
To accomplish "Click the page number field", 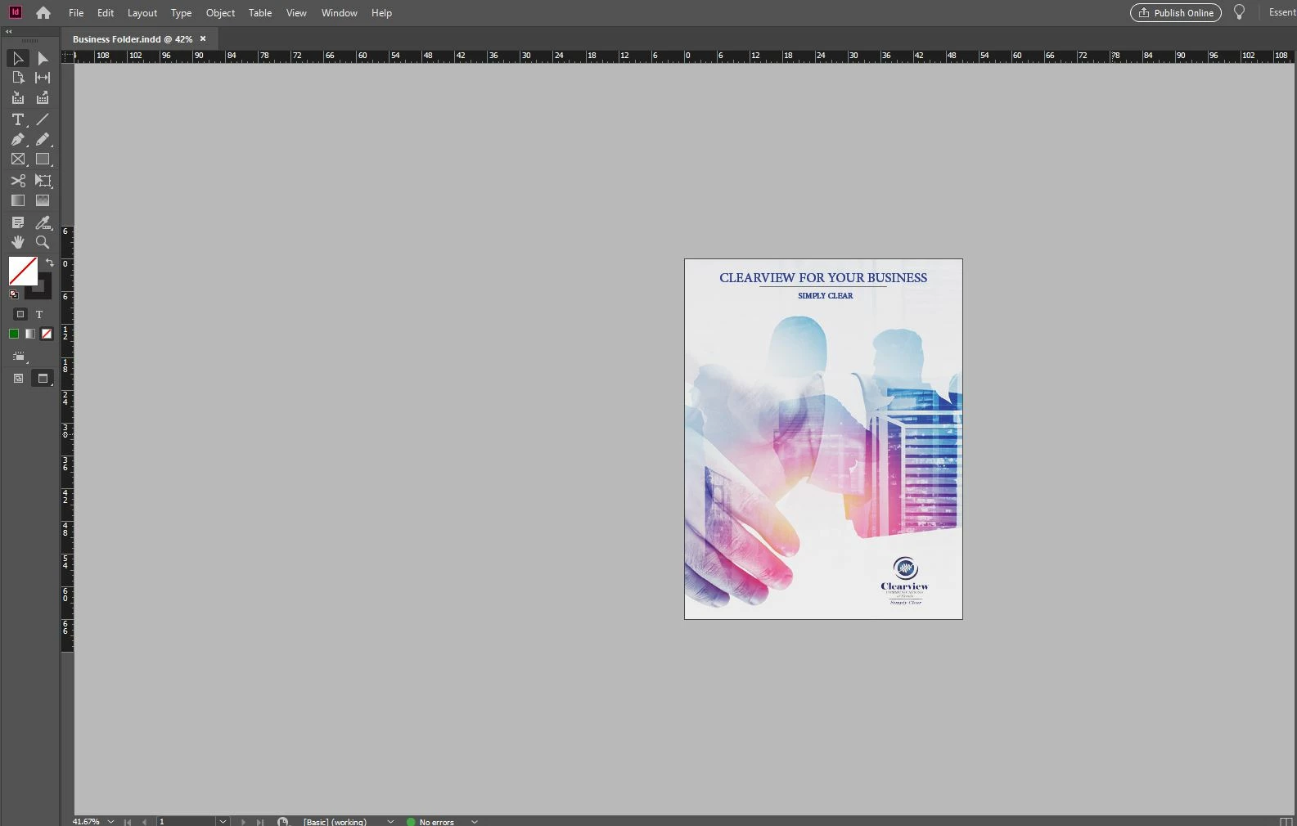I will [186, 821].
